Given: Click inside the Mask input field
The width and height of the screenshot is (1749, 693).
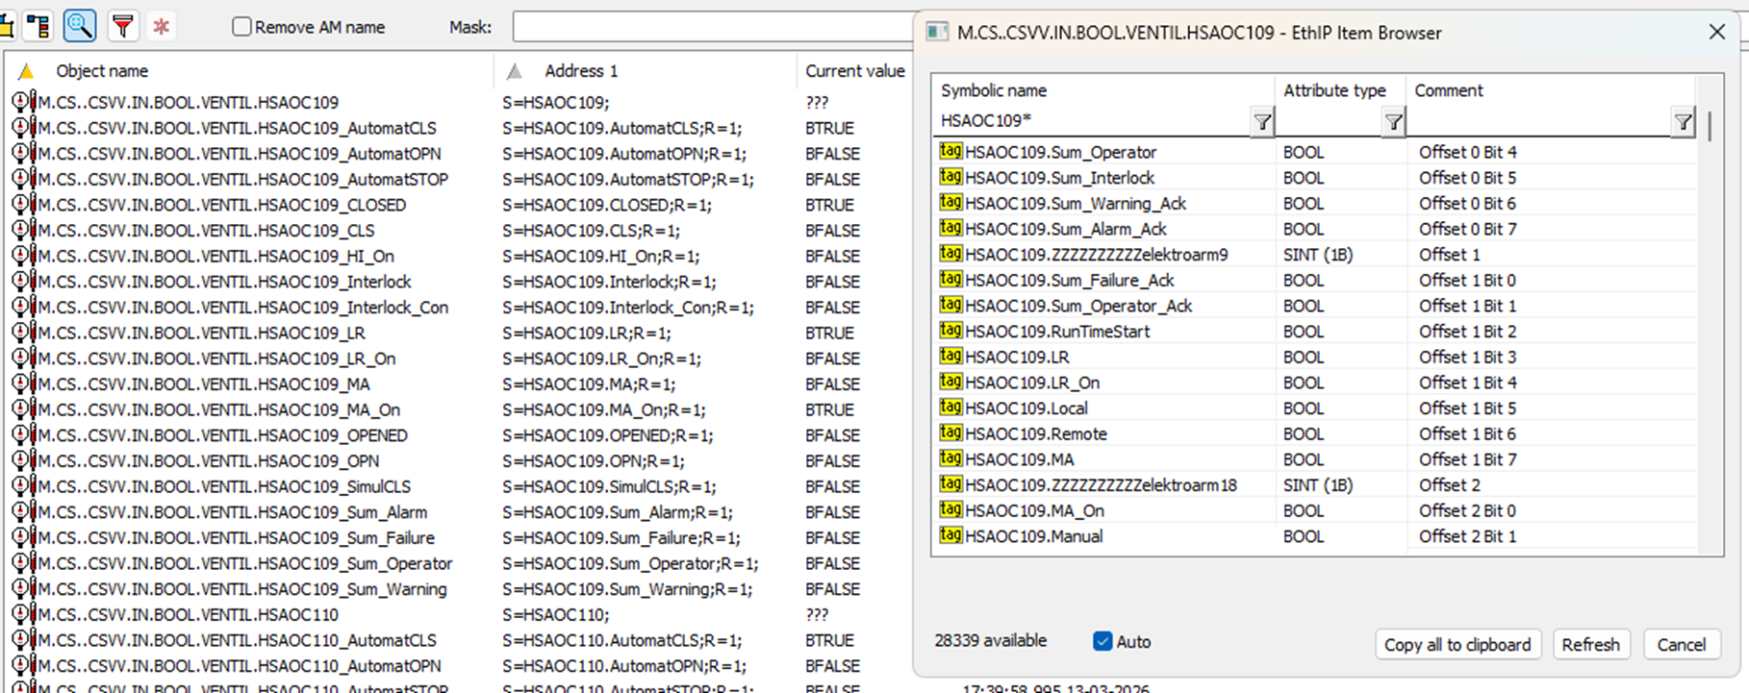Looking at the screenshot, I should [712, 27].
